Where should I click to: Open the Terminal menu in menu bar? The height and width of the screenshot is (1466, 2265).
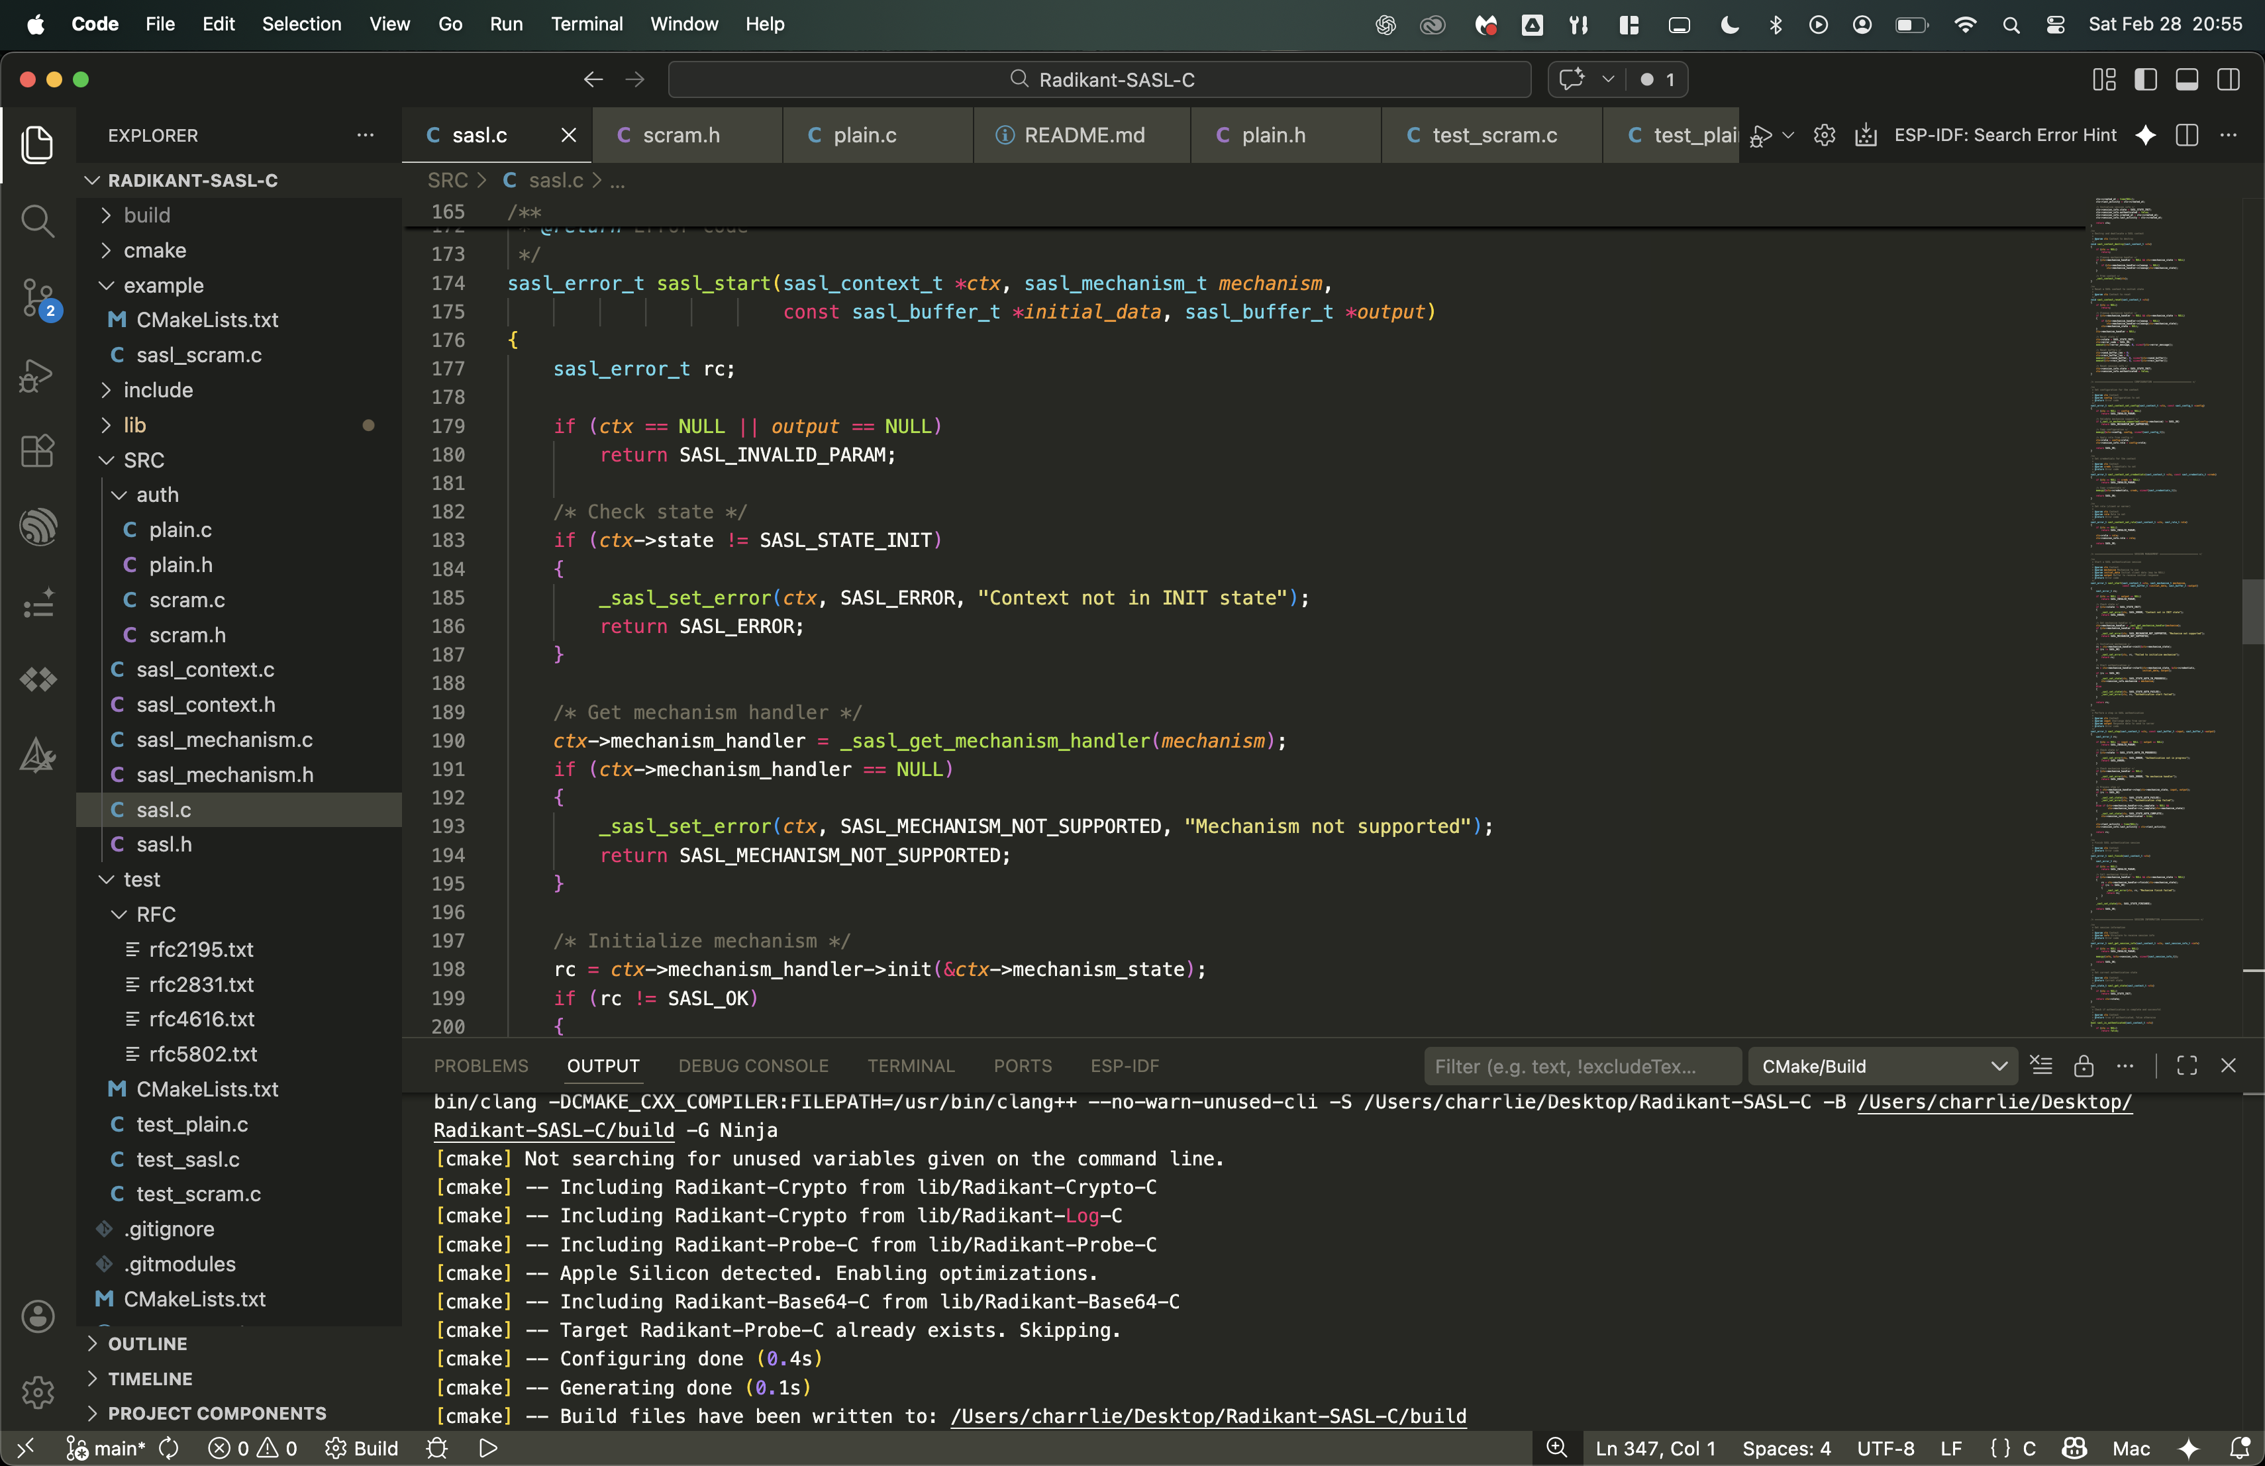click(586, 24)
